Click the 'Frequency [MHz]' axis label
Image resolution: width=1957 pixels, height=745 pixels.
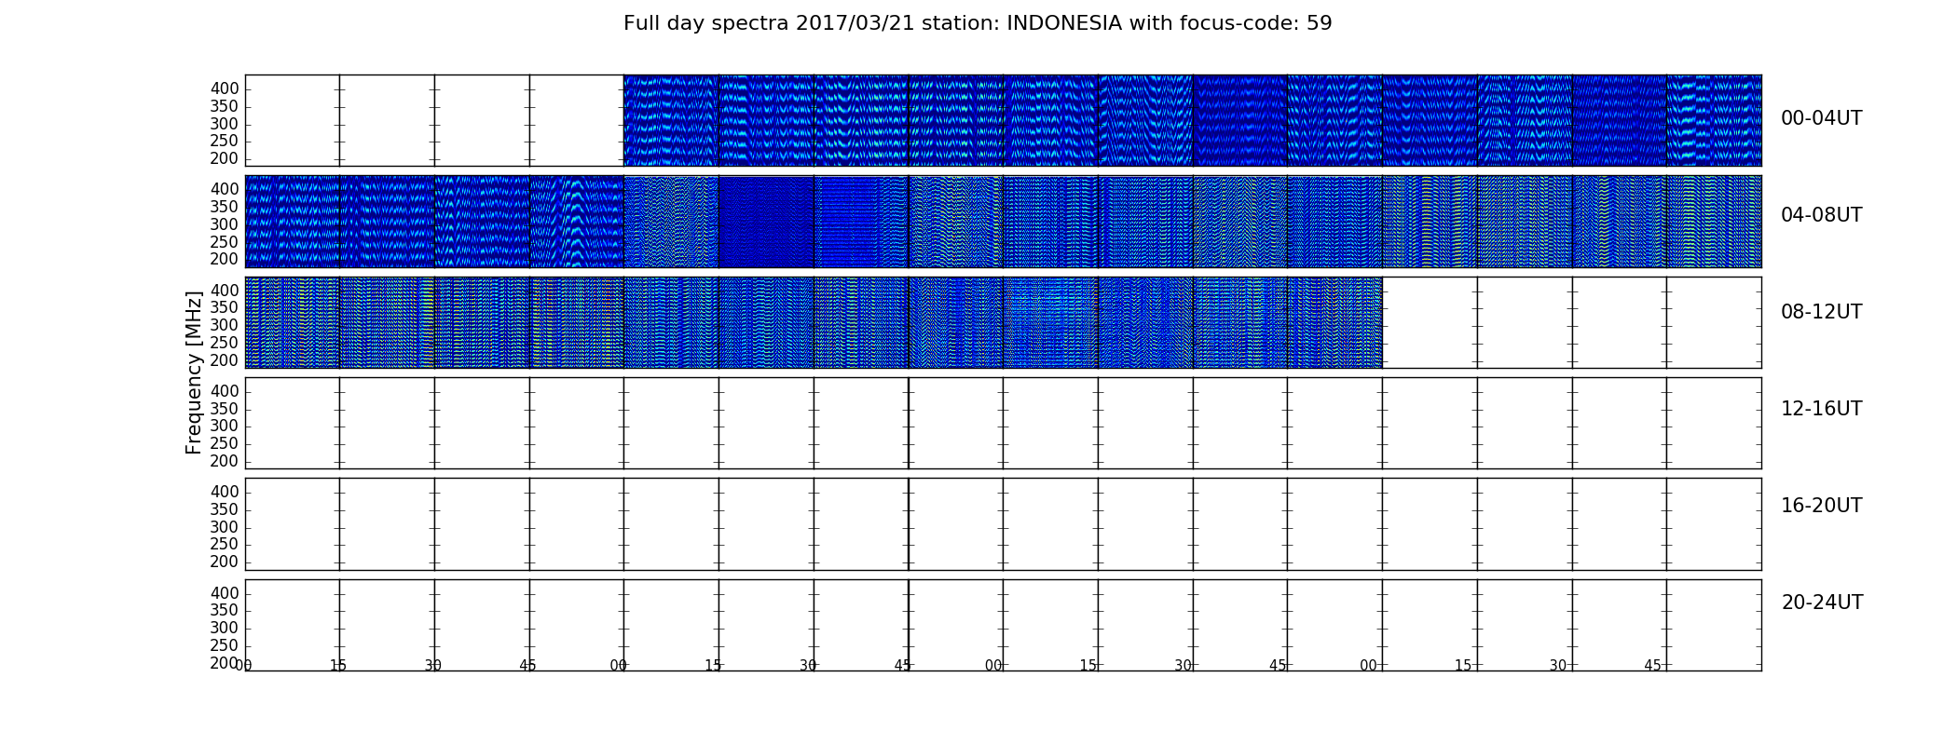click(x=194, y=372)
